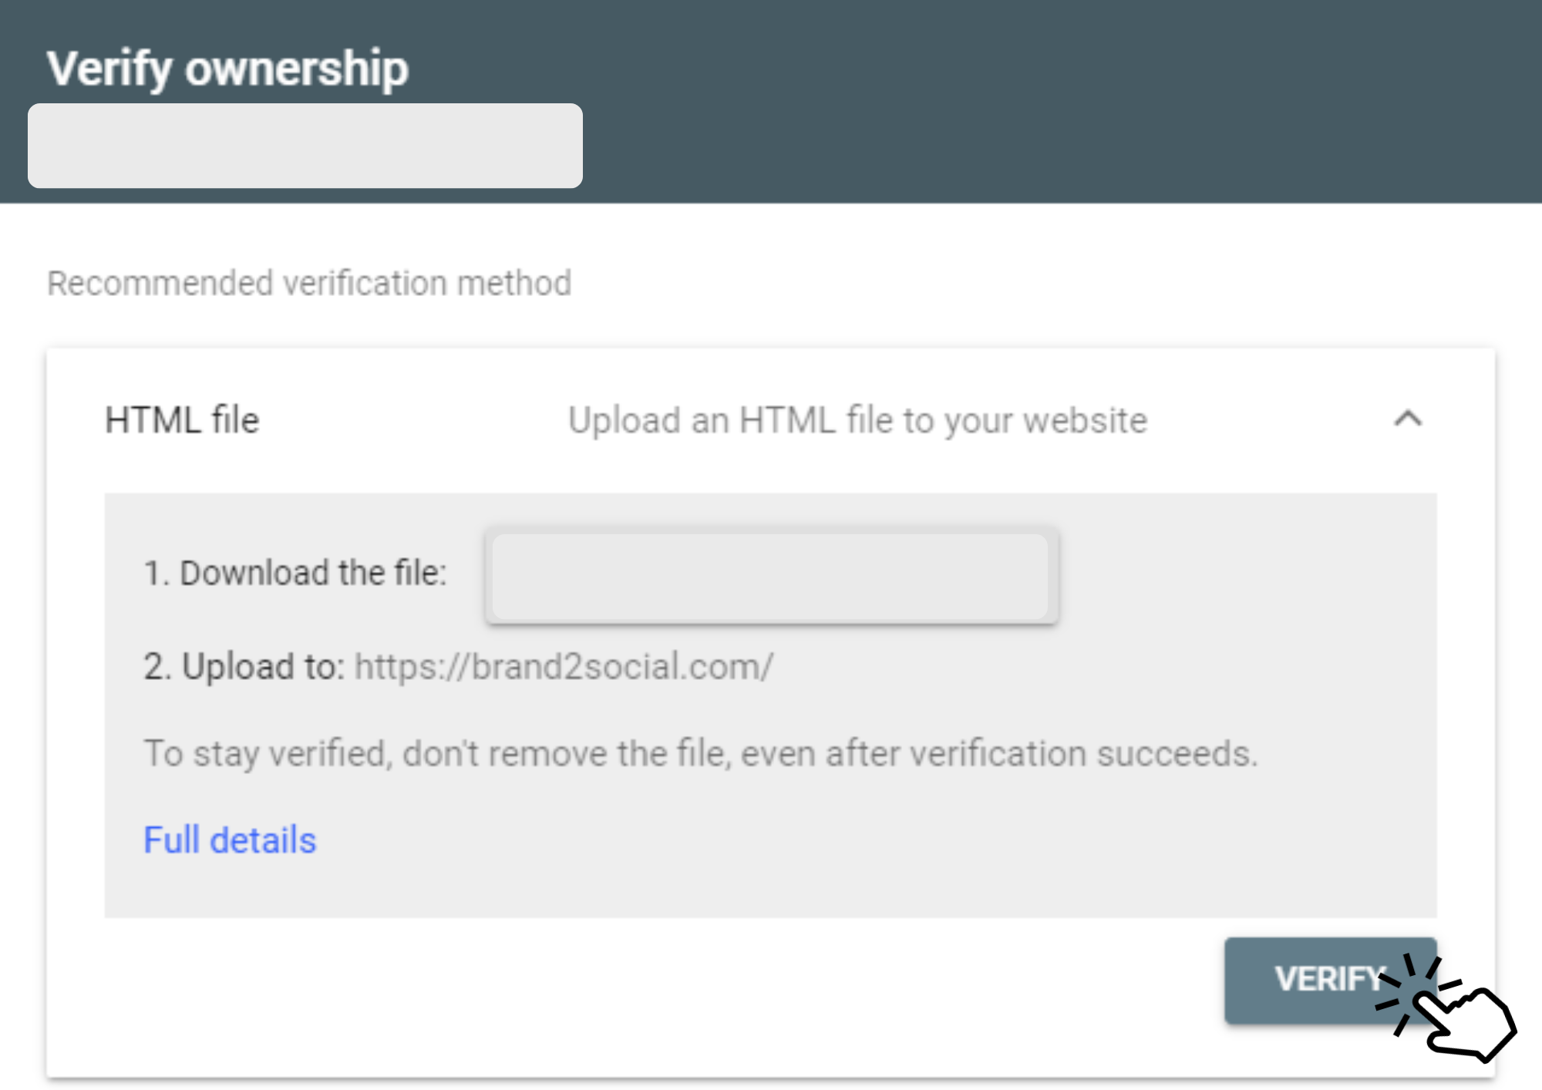Click the '1. Download the file:' label
This screenshot has width=1542, height=1090.
295,573
